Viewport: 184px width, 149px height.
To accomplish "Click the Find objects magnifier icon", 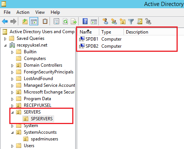I will pos(140,21).
